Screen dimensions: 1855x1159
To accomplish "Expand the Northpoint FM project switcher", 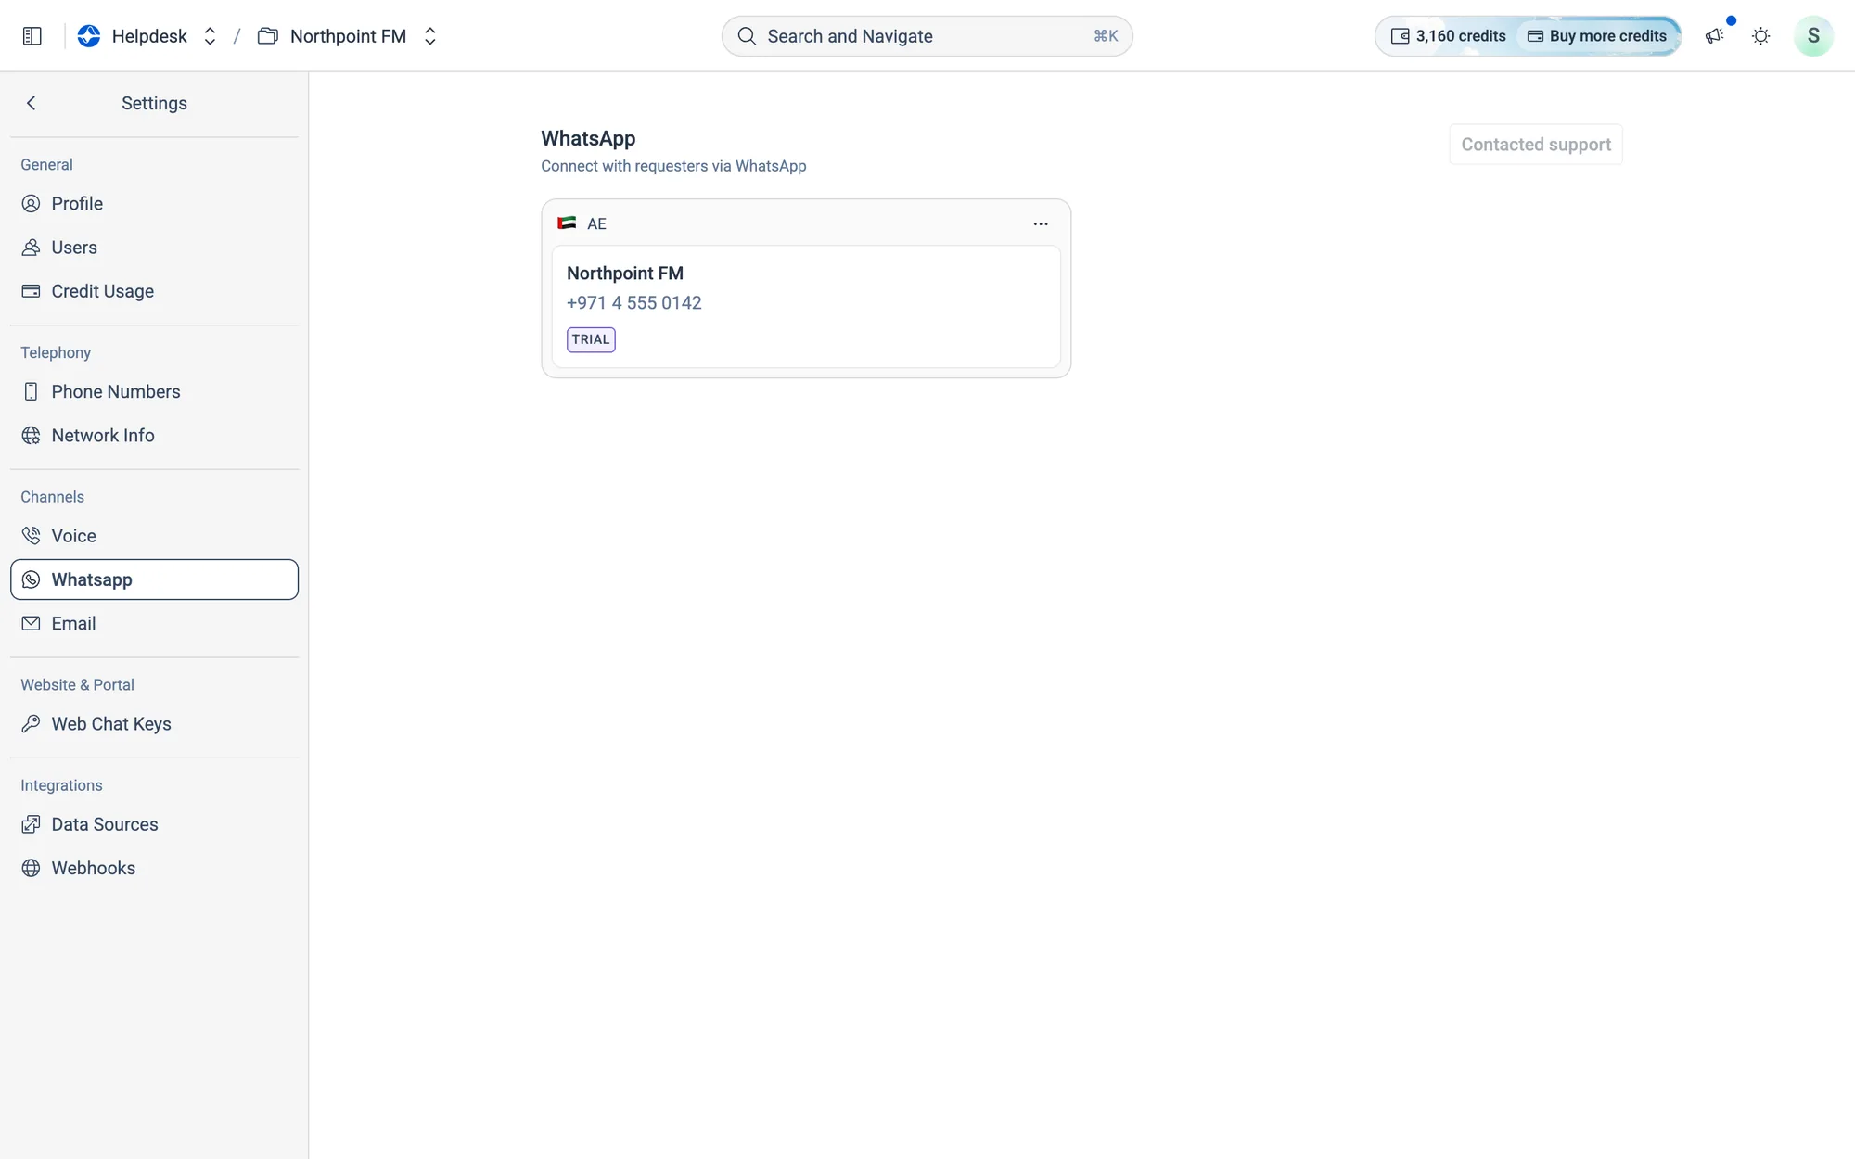I will [430, 36].
